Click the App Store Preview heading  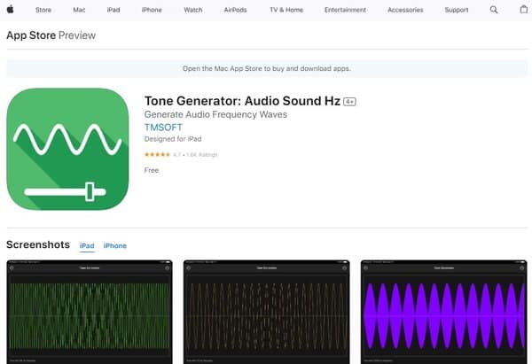pyautogui.click(x=51, y=35)
